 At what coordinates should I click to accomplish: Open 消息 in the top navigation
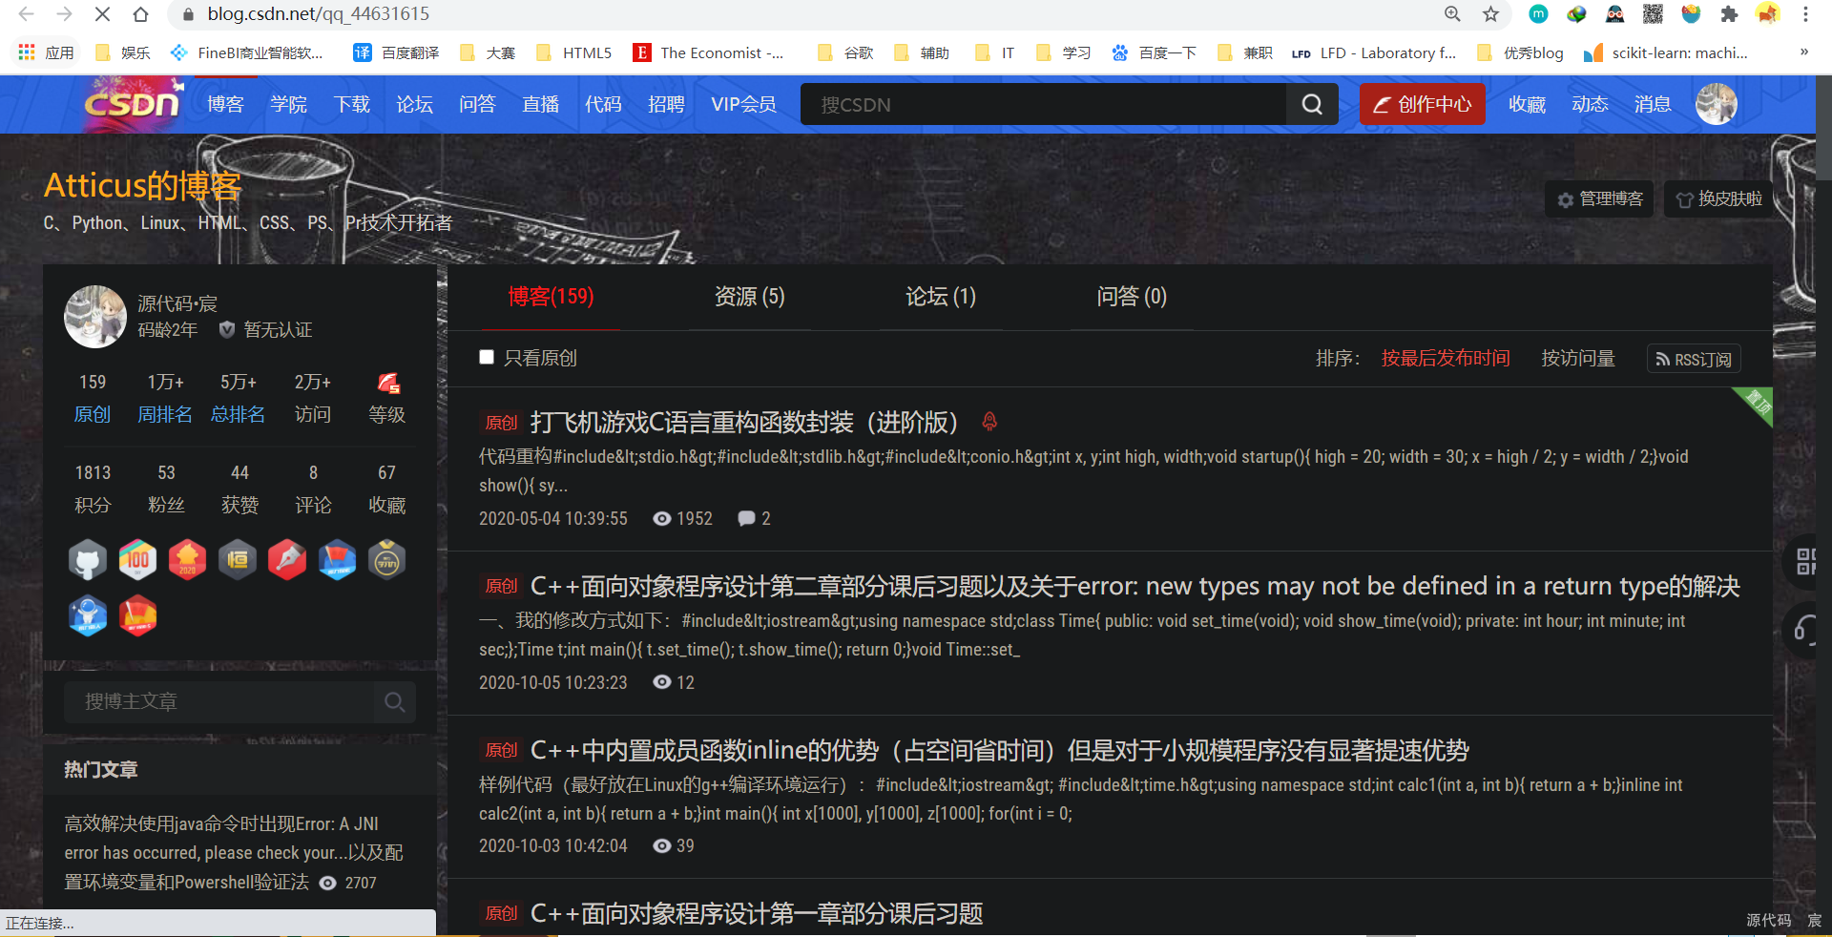coord(1653,104)
